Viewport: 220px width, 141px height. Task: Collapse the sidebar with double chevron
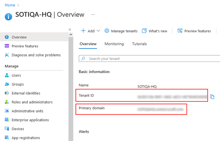[70, 30]
